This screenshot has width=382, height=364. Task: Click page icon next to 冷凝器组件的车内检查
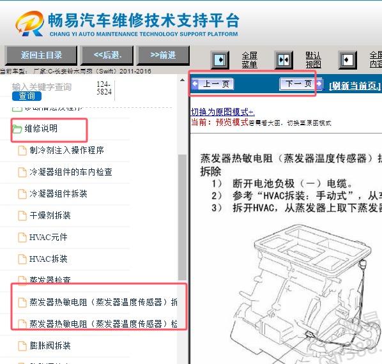[22, 172]
